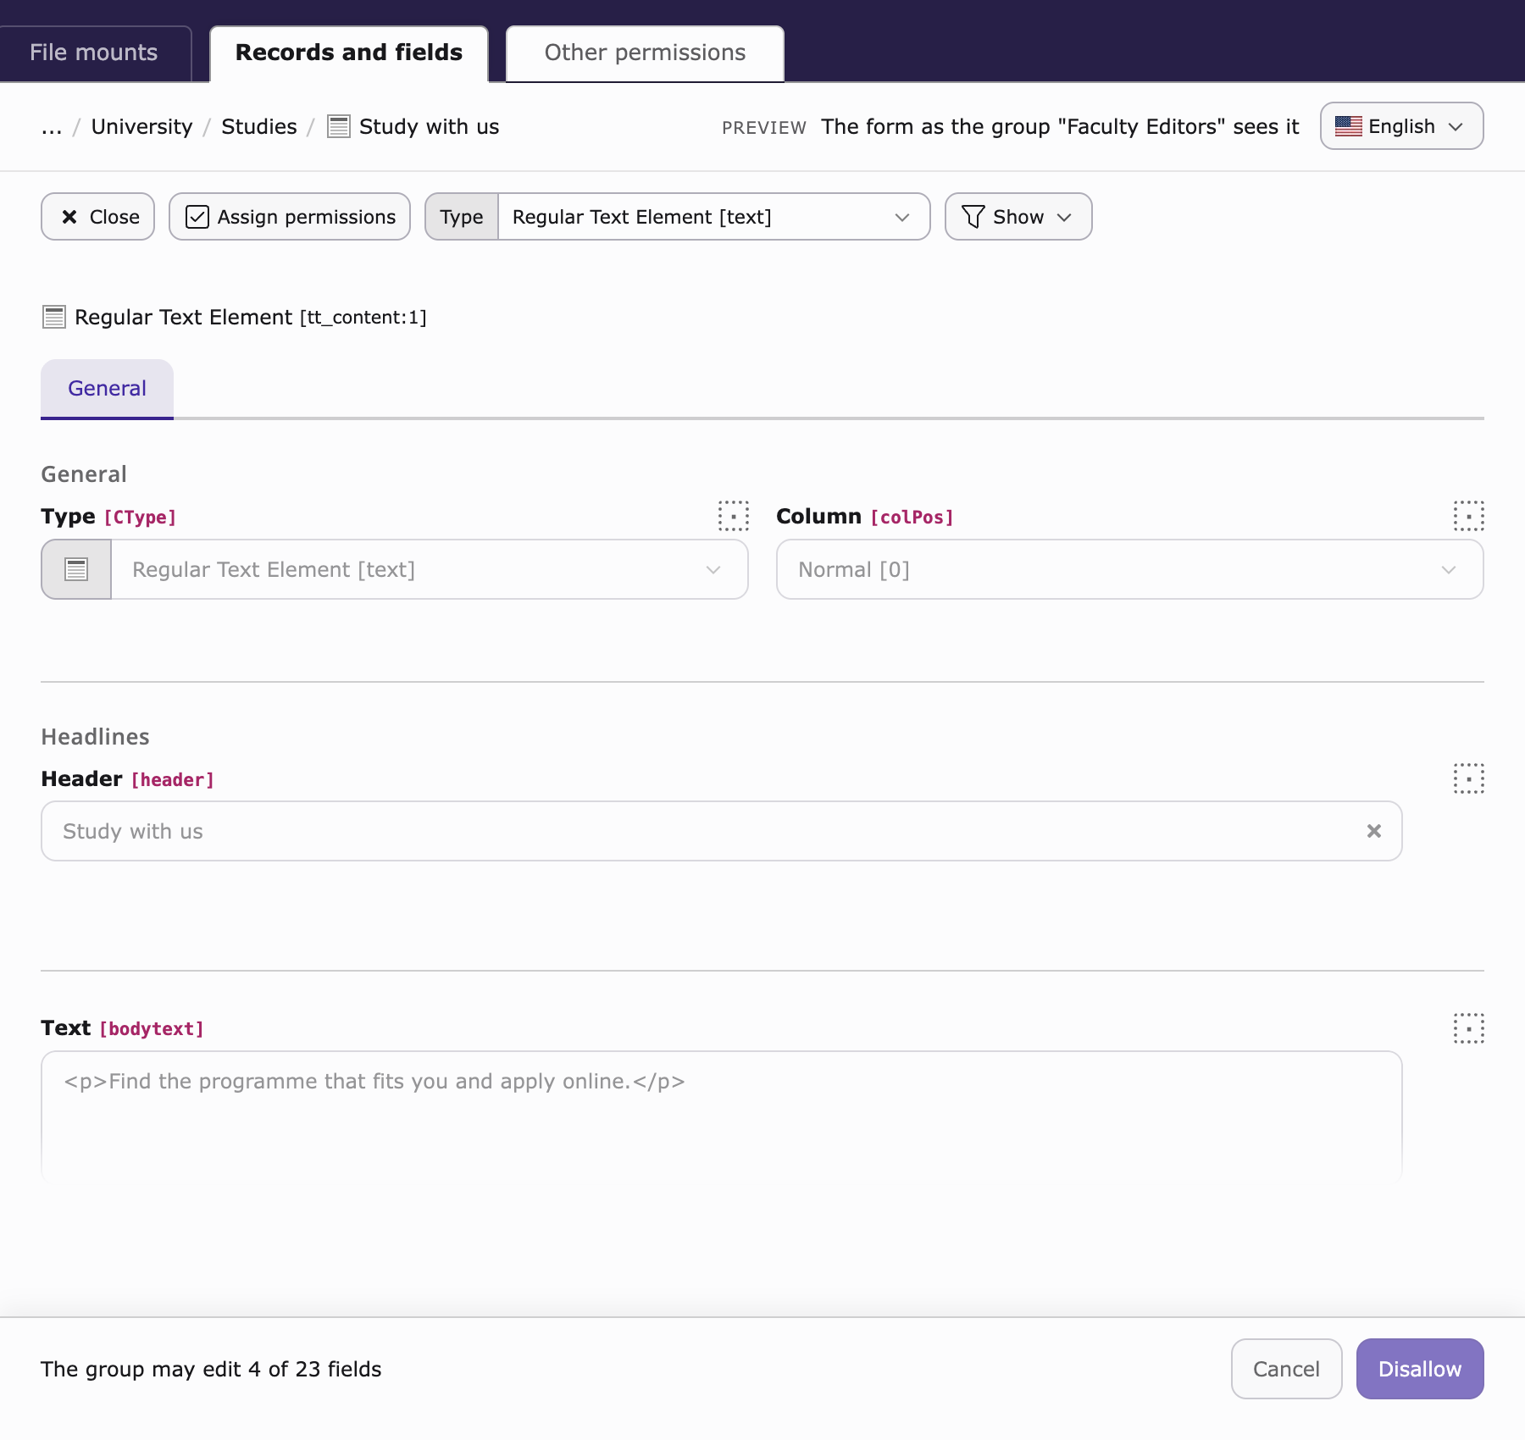
Task: Open the CType Regular Text Element select field
Action: coord(430,569)
